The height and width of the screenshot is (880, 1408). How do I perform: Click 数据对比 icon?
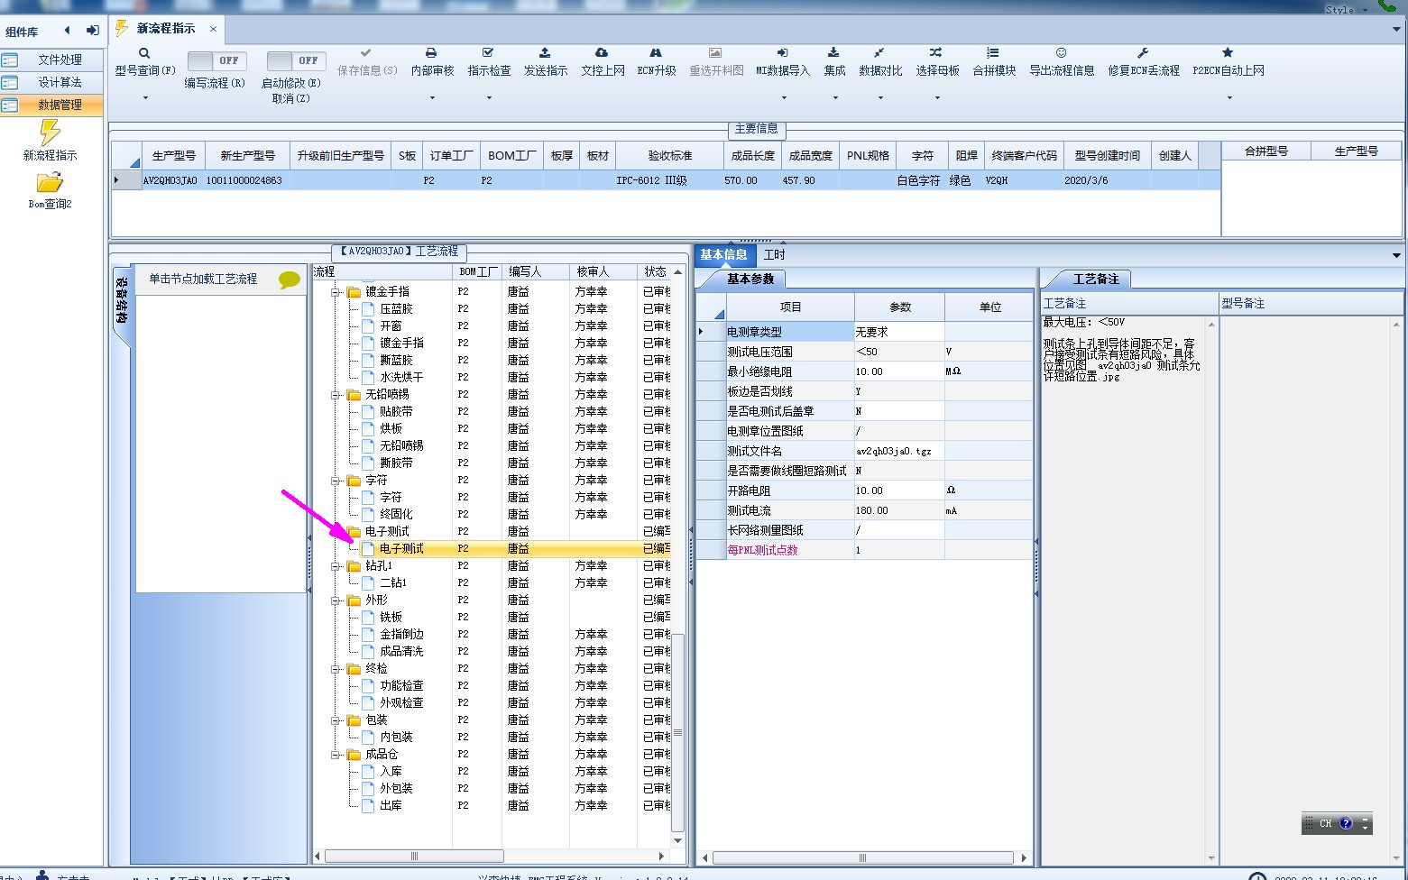[879, 53]
